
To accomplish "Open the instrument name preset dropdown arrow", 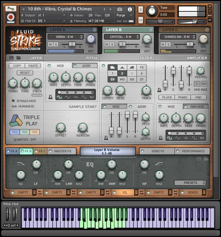I will tap(24, 9).
